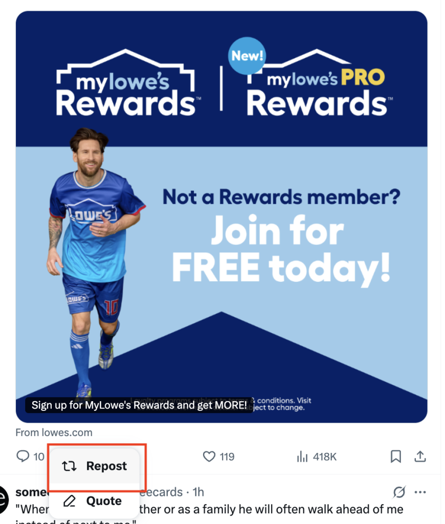The image size is (445, 524).
Task: Open the From lowes.com link
Action: click(x=54, y=432)
